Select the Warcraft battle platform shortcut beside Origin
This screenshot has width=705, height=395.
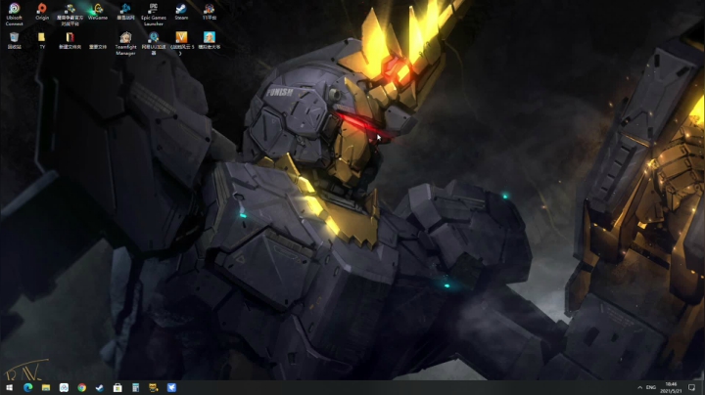[x=70, y=14]
